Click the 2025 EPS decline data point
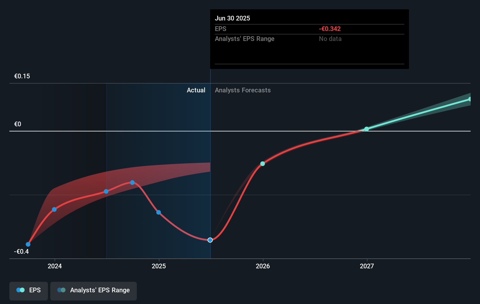 pyautogui.click(x=158, y=212)
